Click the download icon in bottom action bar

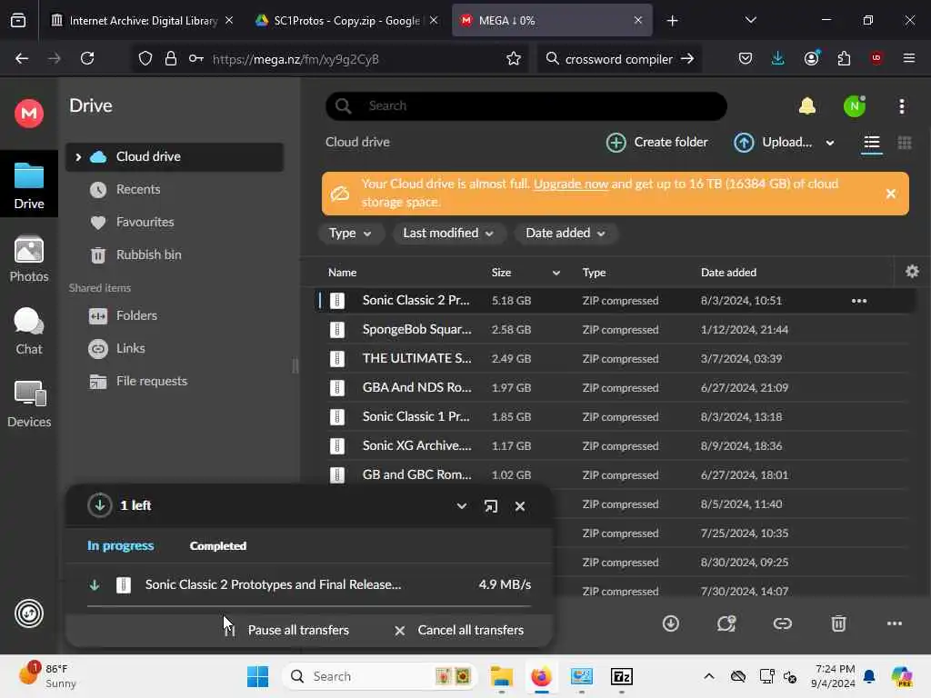coord(670,623)
